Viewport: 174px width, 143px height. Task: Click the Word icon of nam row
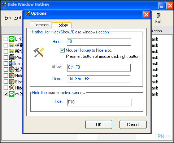coord(12,63)
